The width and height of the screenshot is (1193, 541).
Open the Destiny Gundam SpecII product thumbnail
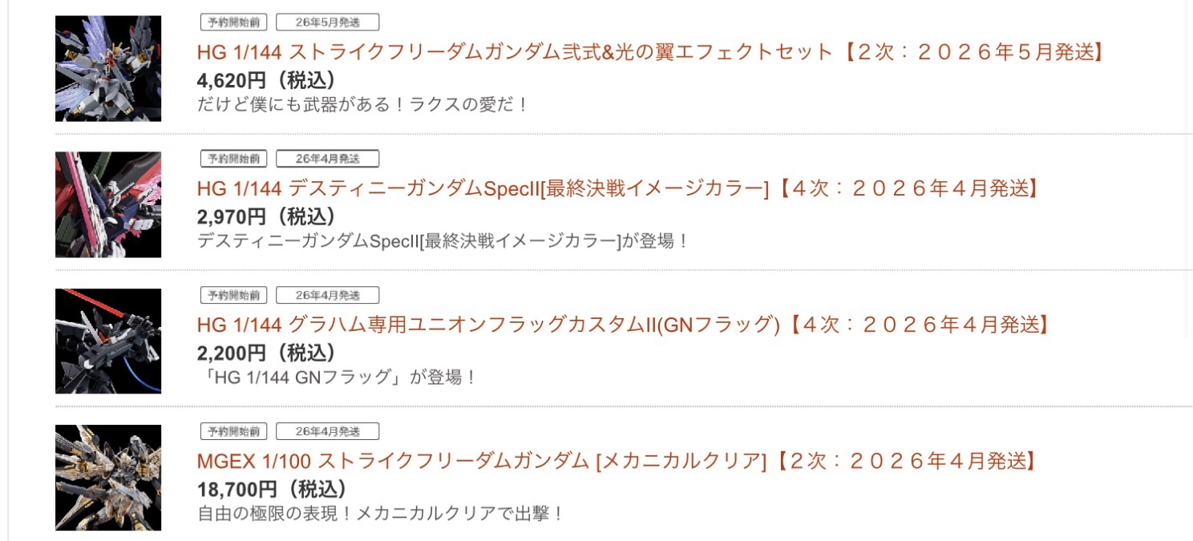coord(108,205)
